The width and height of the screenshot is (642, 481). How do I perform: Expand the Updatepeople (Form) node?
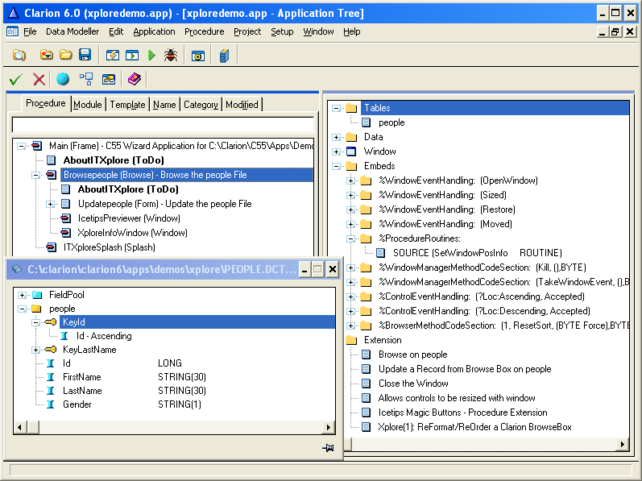[51, 204]
